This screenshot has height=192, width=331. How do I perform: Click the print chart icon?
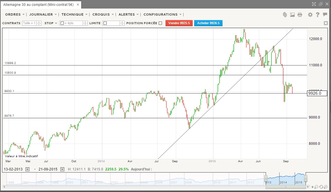[x=300, y=14]
